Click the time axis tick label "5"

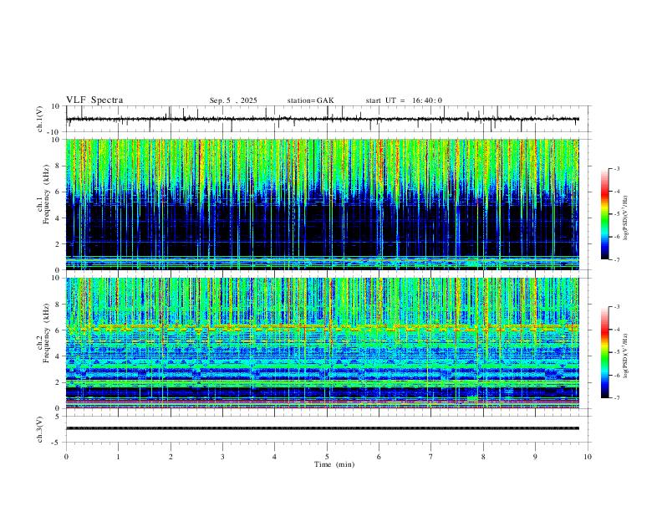(327, 457)
